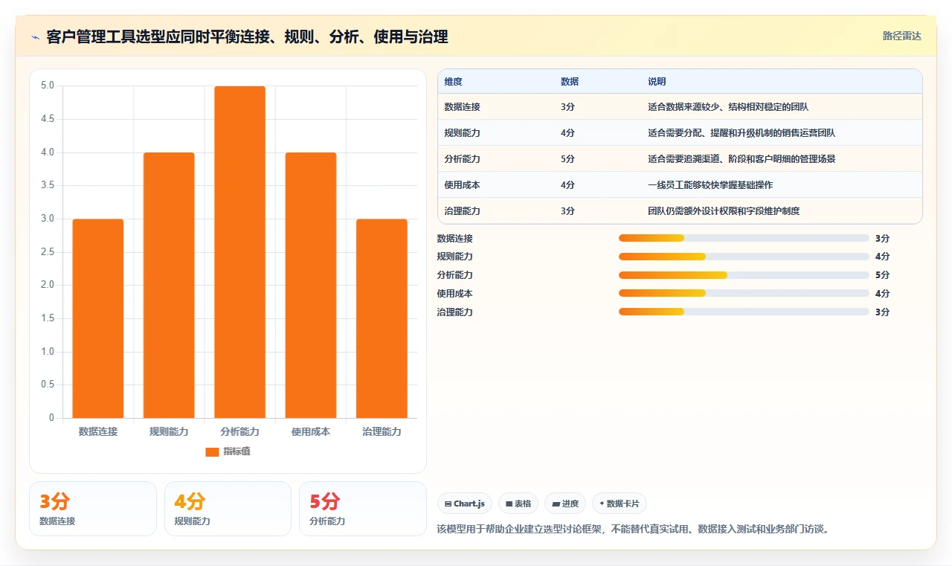Click the 治理能力 progress bar
The width and height of the screenshot is (952, 566).
(744, 312)
